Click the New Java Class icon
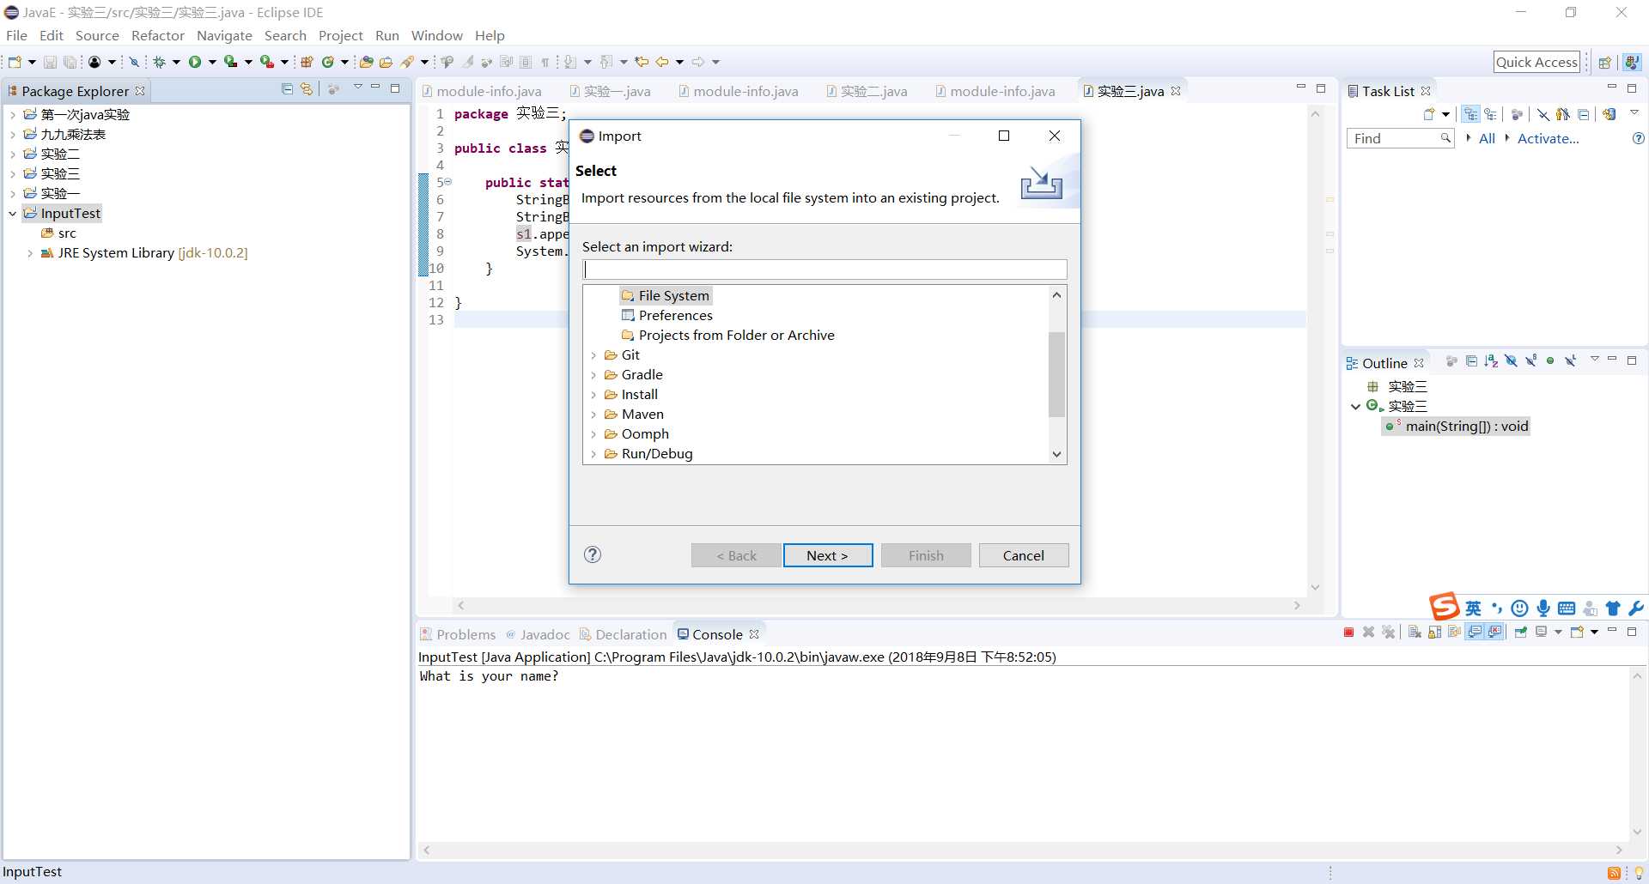This screenshot has height=884, width=1649. pos(327,62)
